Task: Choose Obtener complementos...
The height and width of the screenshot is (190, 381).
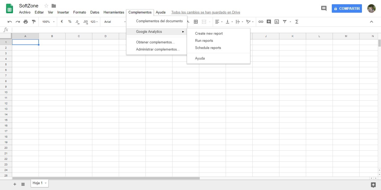Action: [x=157, y=42]
